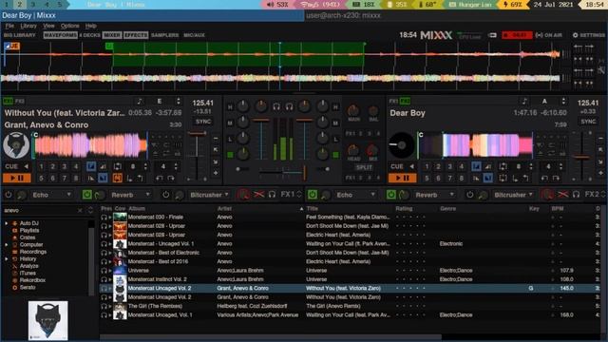Toggle SAMPLERS section tab

164,35
